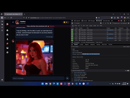Image resolution: width=130 pixels, height=98 pixels.
Task: Filter requests by CSS type
Action: coord(79,26)
